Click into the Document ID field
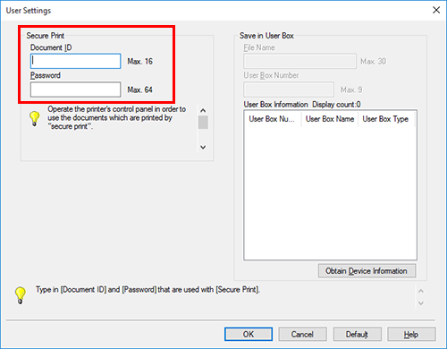 (x=75, y=61)
